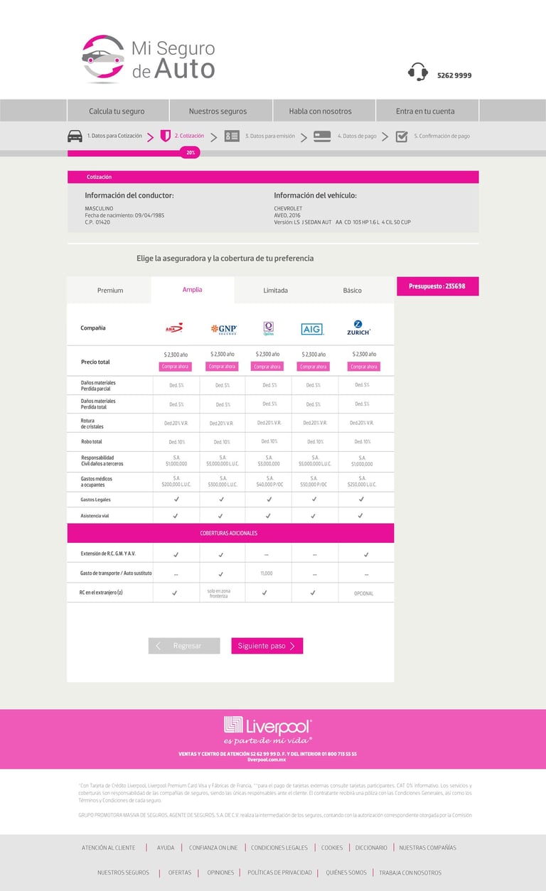The height and width of the screenshot is (891, 546).
Task: Click the Asistencia vial row label
Action: coord(95,515)
